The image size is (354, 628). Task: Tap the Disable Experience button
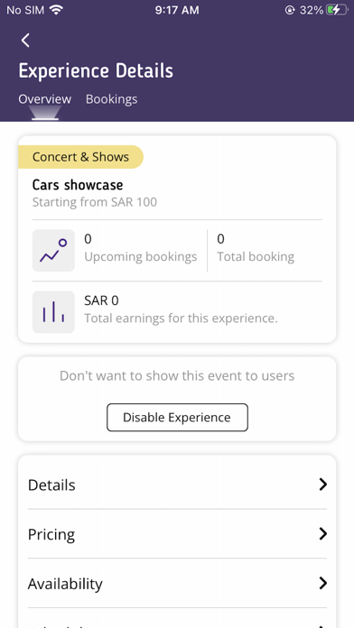click(x=177, y=418)
